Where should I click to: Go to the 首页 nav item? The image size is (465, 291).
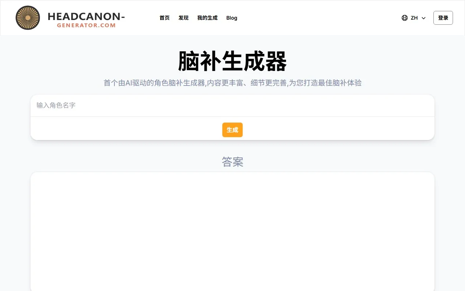(165, 18)
